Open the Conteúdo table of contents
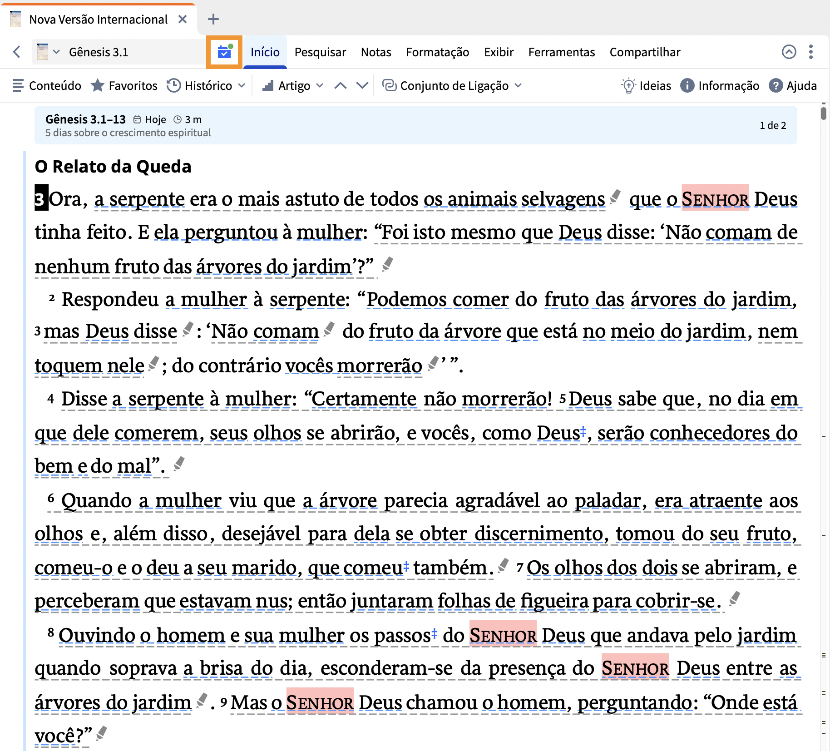This screenshot has height=751, width=830. [x=47, y=86]
